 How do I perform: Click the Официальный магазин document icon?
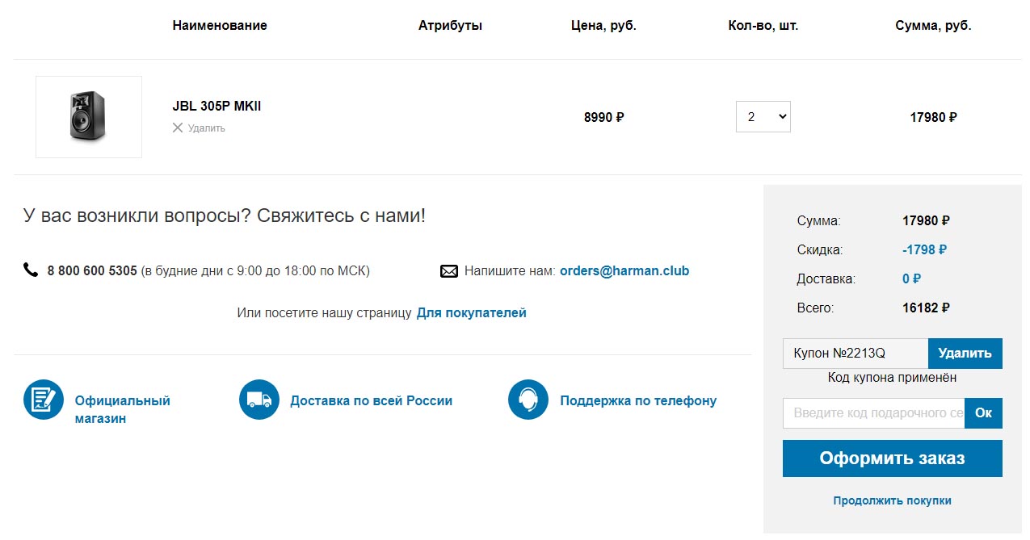click(44, 400)
